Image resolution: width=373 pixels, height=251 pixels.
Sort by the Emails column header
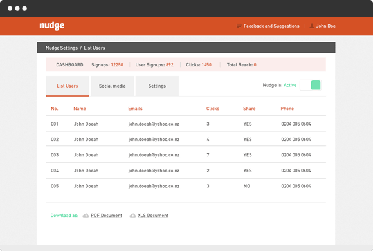tap(135, 109)
